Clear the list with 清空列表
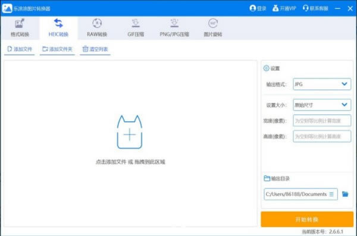 click(95, 49)
